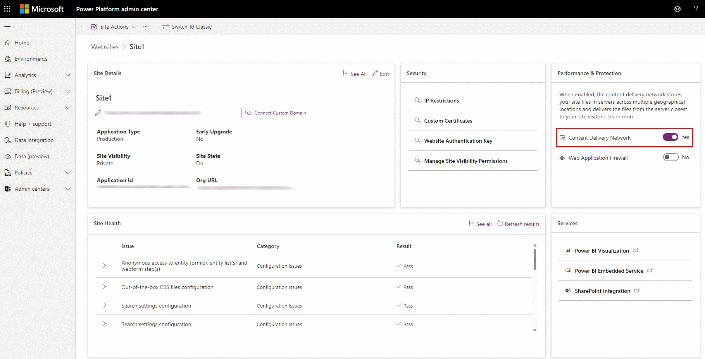
Task: Open SharePoint Integration external link icon
Action: point(637,291)
